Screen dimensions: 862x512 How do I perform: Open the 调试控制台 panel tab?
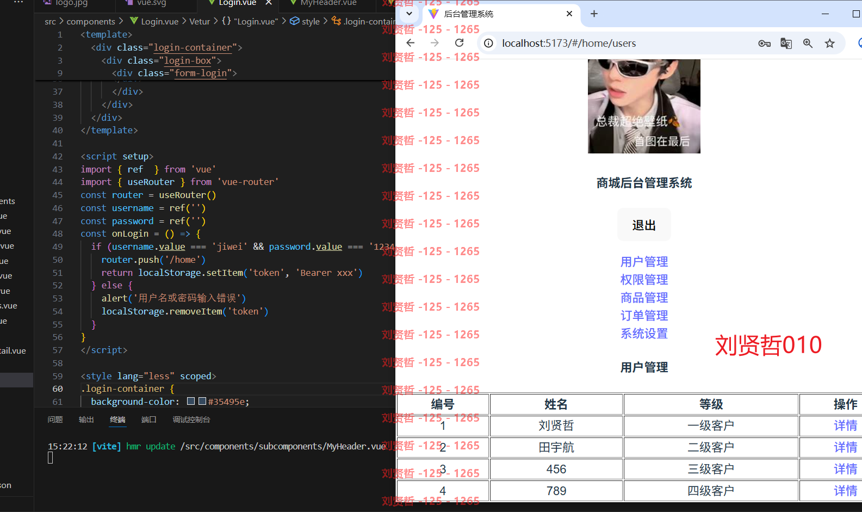(191, 420)
